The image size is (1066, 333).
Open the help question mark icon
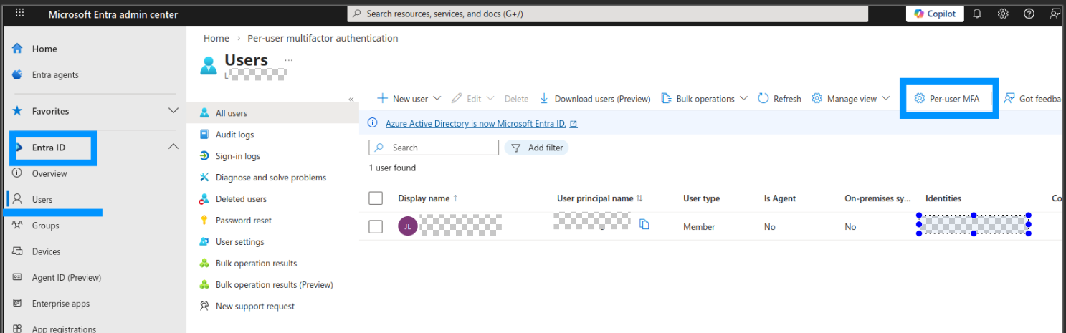pos(1029,14)
